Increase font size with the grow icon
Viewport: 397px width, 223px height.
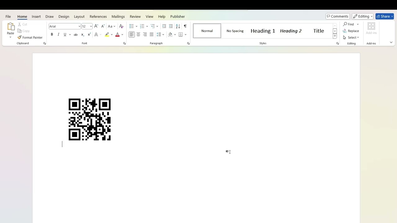(96, 26)
